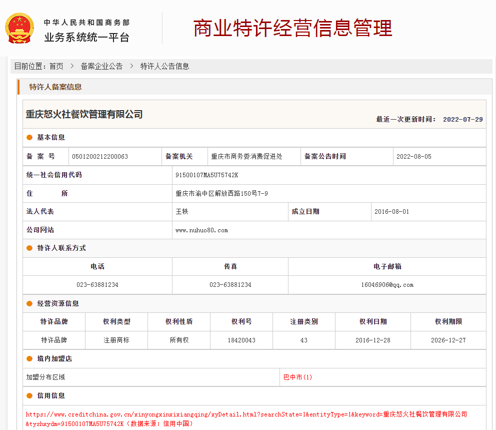Click 境内加盟店 section heading
Screen dimensions: 496x430
(x=54, y=358)
